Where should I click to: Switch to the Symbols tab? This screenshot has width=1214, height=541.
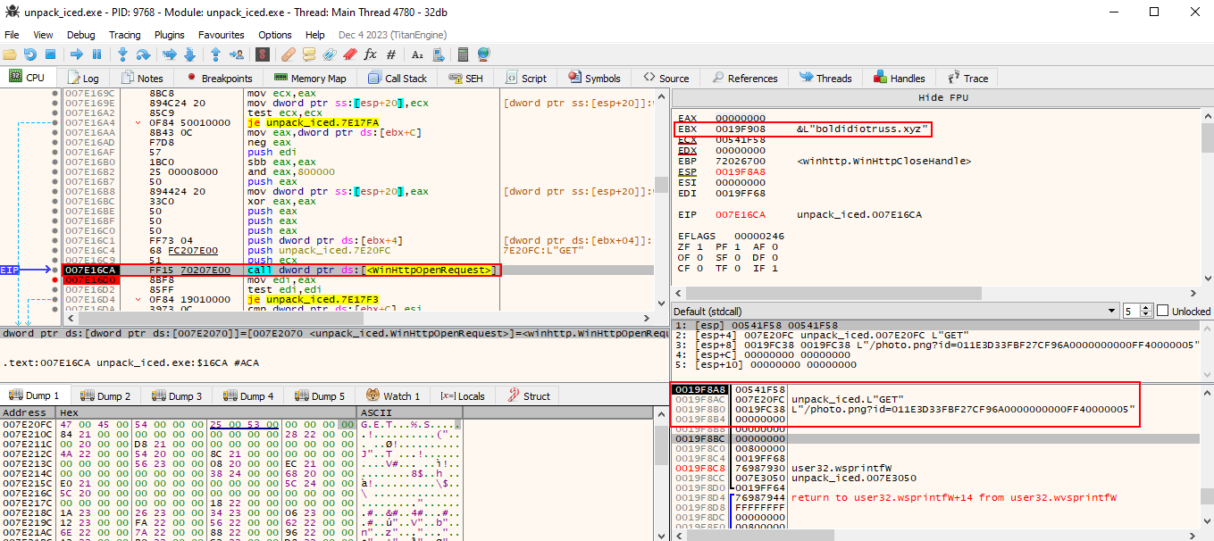click(594, 78)
